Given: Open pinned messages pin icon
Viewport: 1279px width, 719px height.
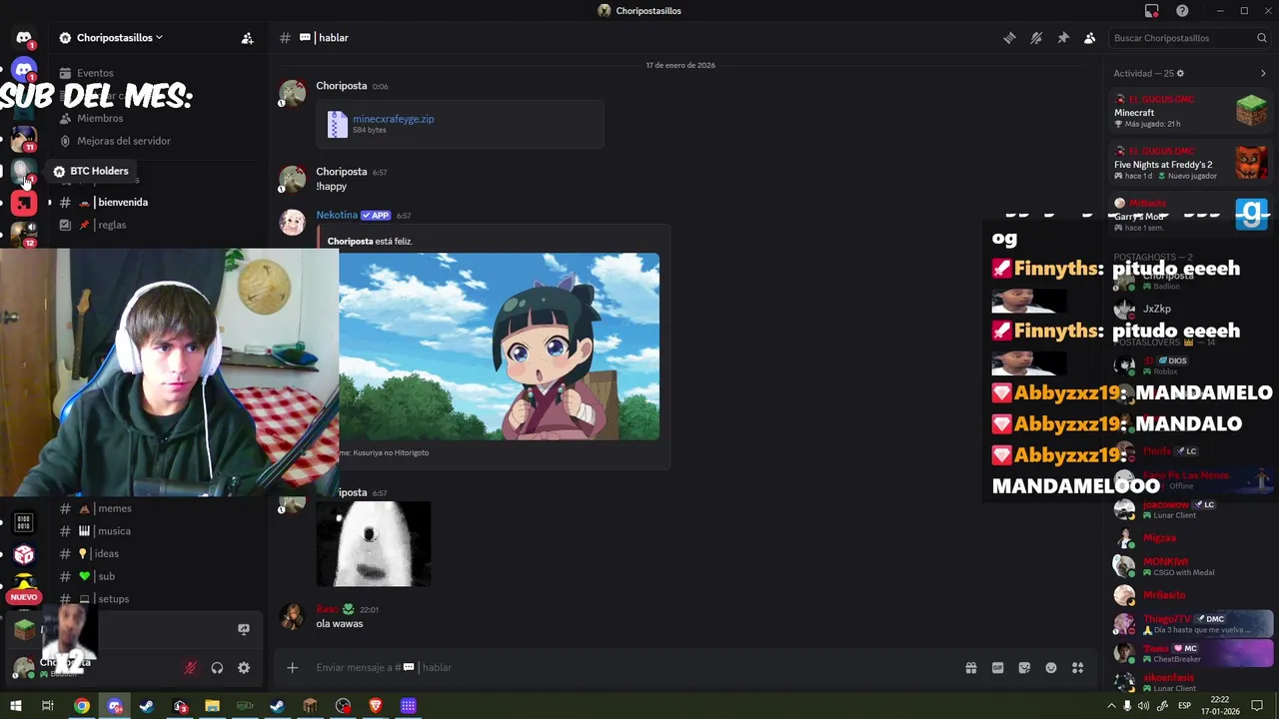Looking at the screenshot, I should point(1063,38).
